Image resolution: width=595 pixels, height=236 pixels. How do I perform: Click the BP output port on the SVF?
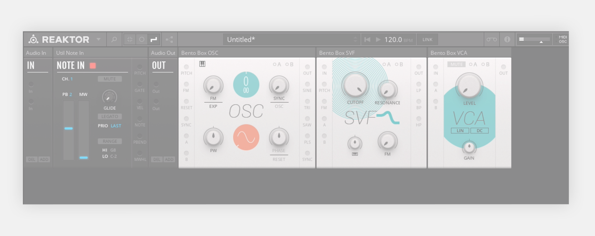coord(419,101)
